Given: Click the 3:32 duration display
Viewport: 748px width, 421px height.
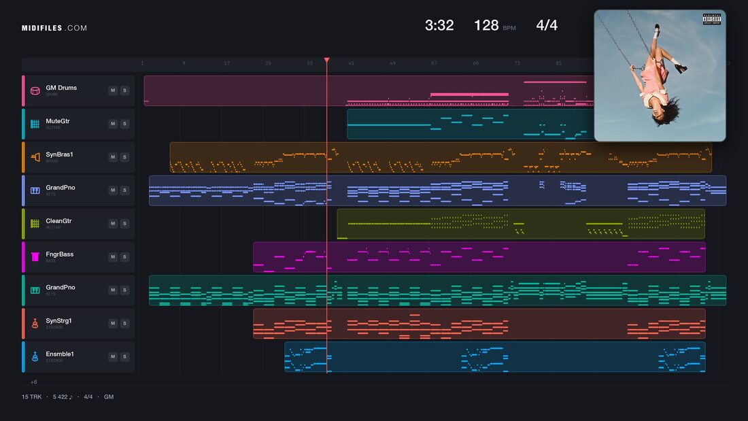Looking at the screenshot, I should (x=439, y=25).
